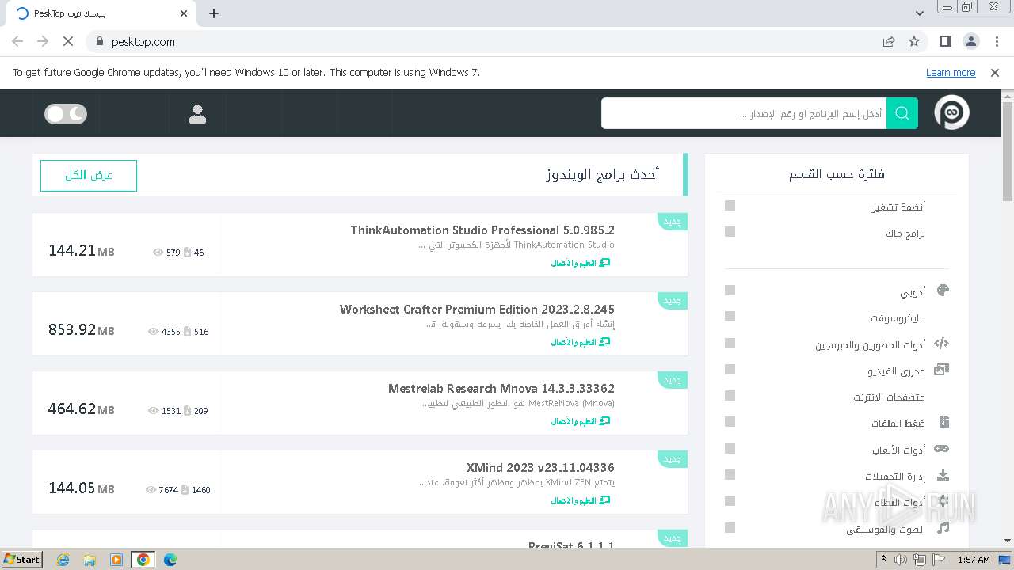Image resolution: width=1014 pixels, height=570 pixels.
Task: Open XMind 2023 v23.11.04336 entry
Action: tap(540, 468)
